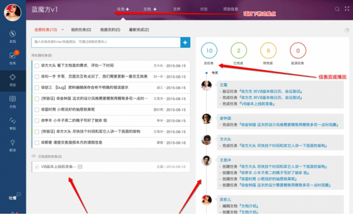This screenshot has height=222, width=353.
Task: Open 方大头's avatar in the activity timeline
Action: [206, 140]
